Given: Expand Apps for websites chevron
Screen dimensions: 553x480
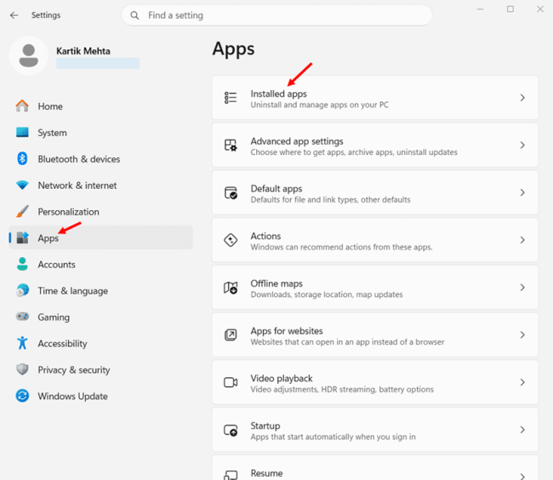Looking at the screenshot, I should (x=522, y=334).
